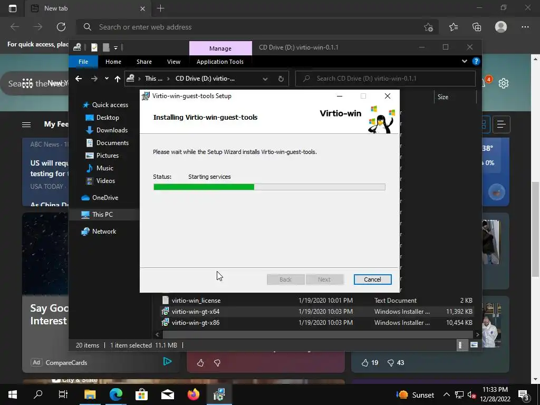
Task: Click Properties quick access toolbar icon
Action: (x=94, y=47)
